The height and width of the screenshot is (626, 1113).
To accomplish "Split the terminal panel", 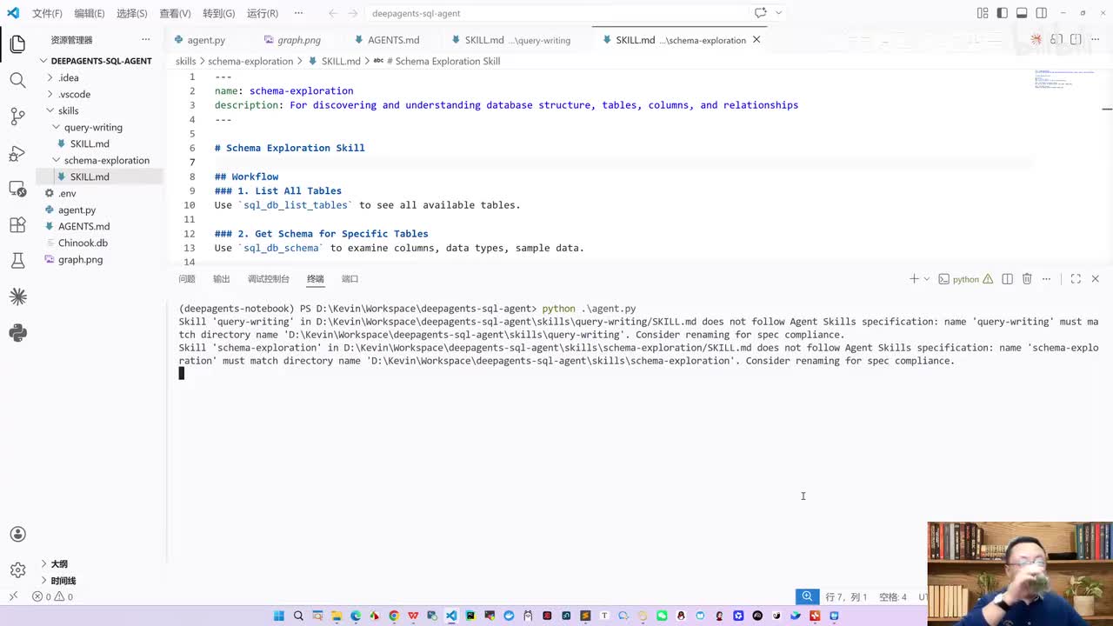I will 1007,279.
